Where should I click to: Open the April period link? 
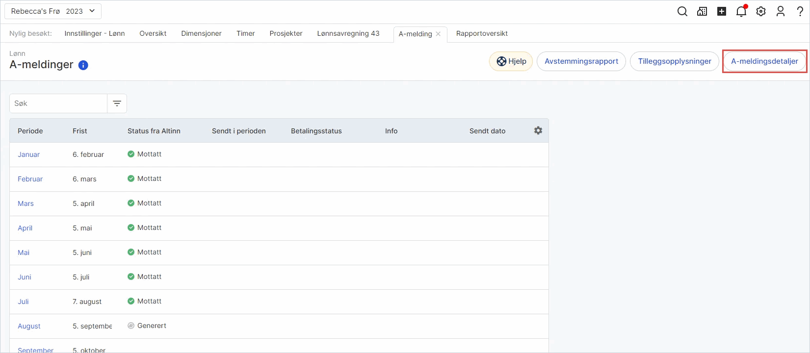(x=25, y=228)
